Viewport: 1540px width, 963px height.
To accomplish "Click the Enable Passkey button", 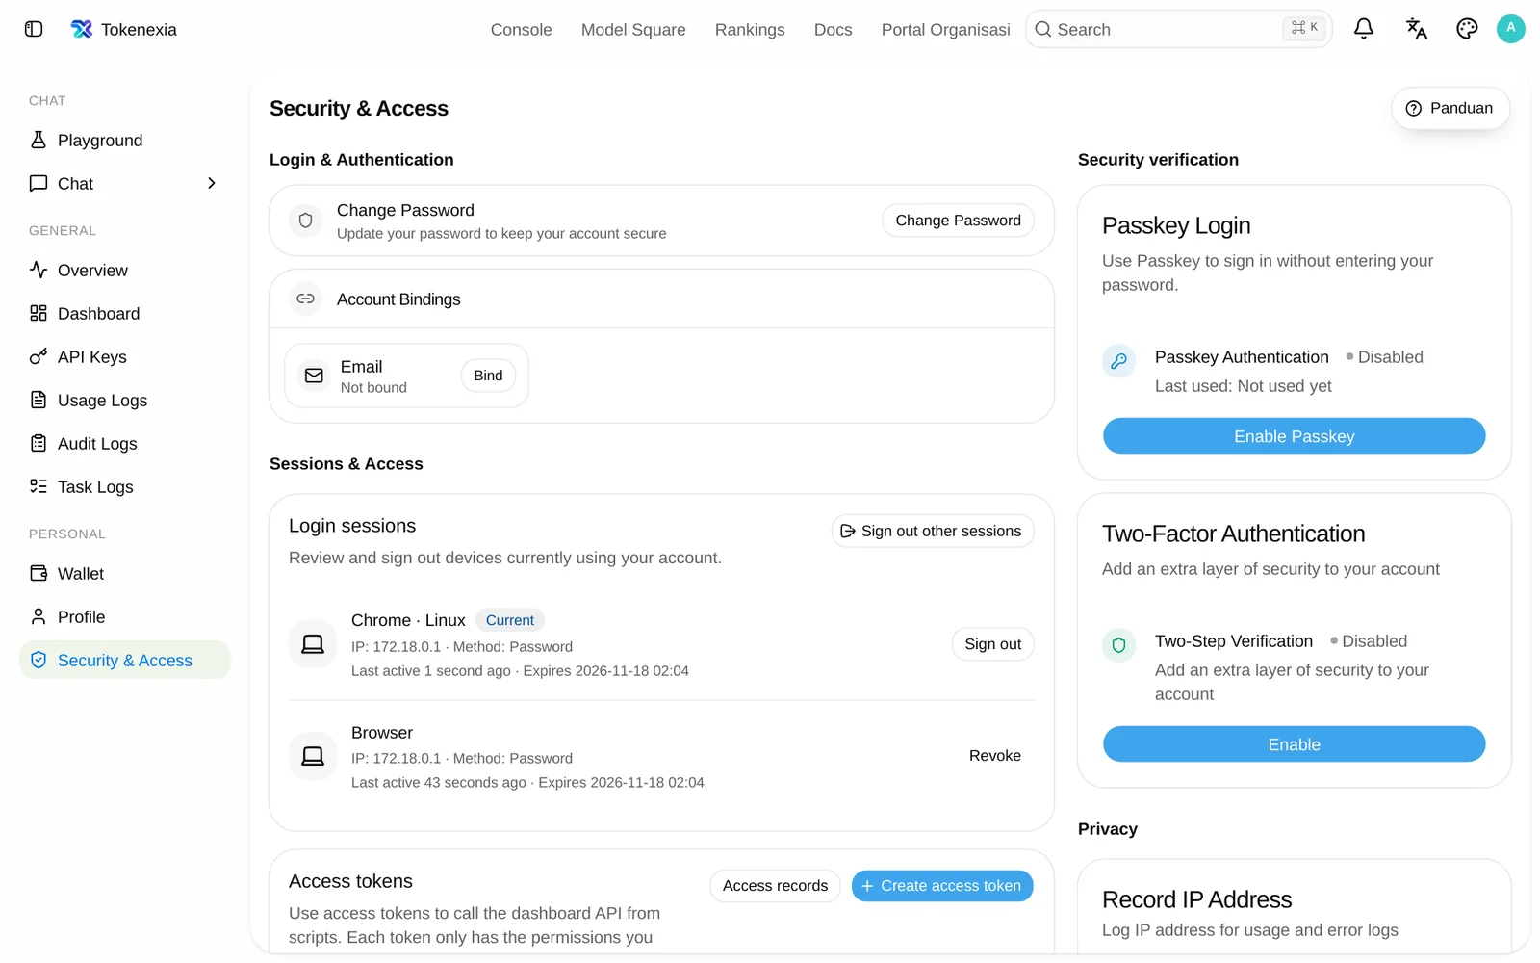I will click(x=1294, y=436).
